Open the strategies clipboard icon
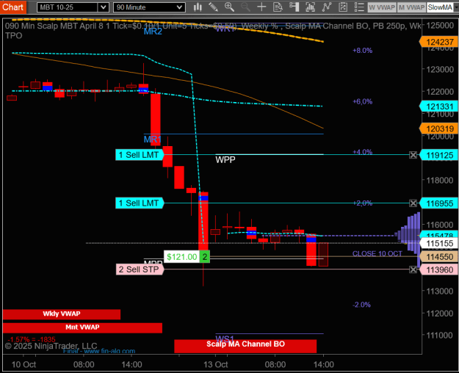This screenshot has width=459, height=373. pos(343,7)
